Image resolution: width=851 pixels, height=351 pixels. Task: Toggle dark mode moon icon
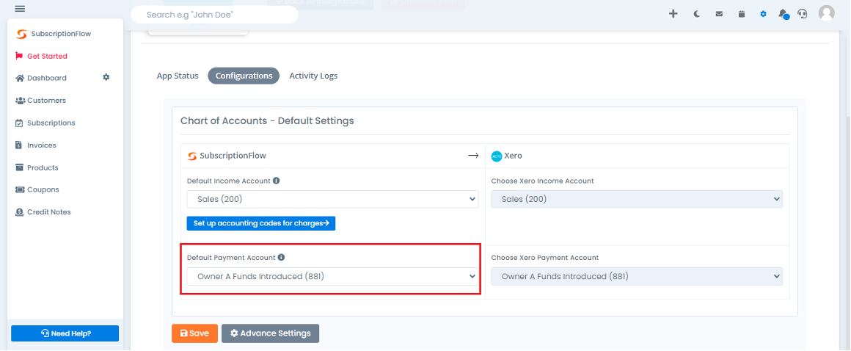(697, 14)
